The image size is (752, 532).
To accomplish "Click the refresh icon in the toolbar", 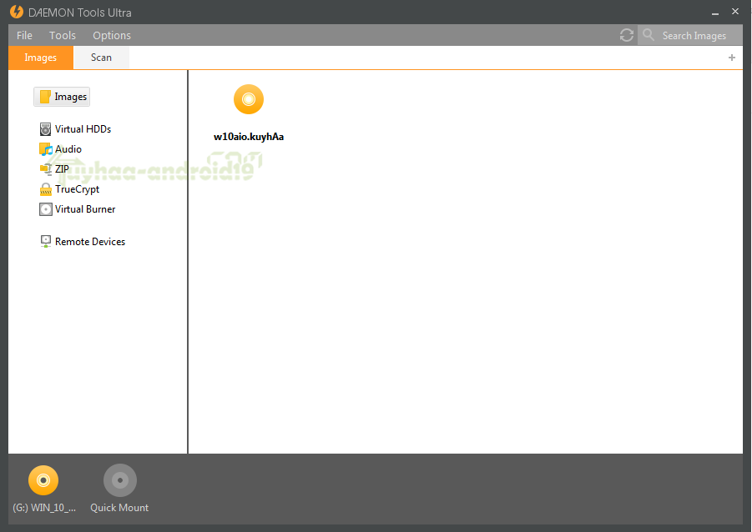I will point(626,35).
